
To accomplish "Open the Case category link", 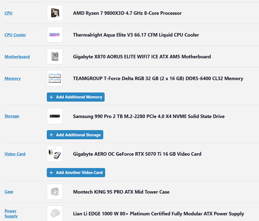I will click(x=9, y=192).
